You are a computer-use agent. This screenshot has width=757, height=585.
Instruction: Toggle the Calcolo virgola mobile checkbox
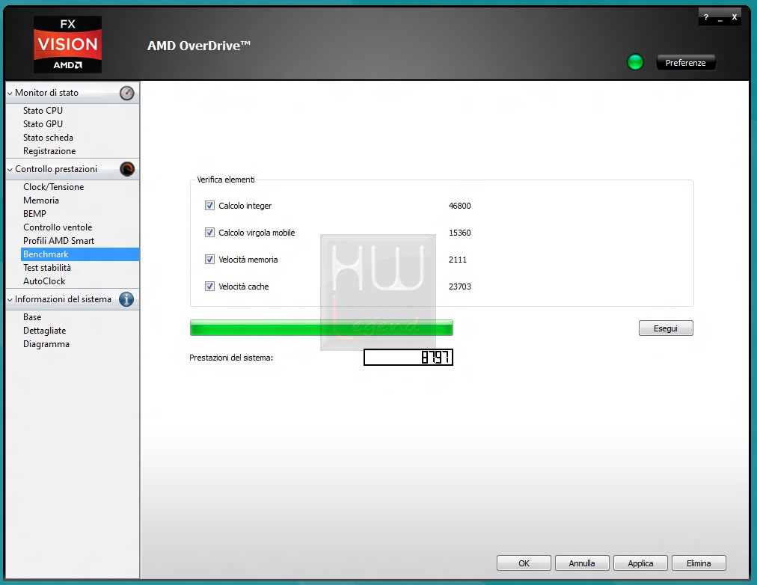tap(209, 233)
